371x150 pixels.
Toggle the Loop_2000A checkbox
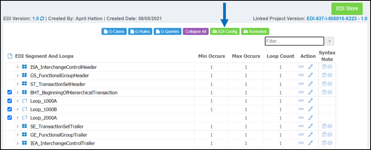coord(10,117)
